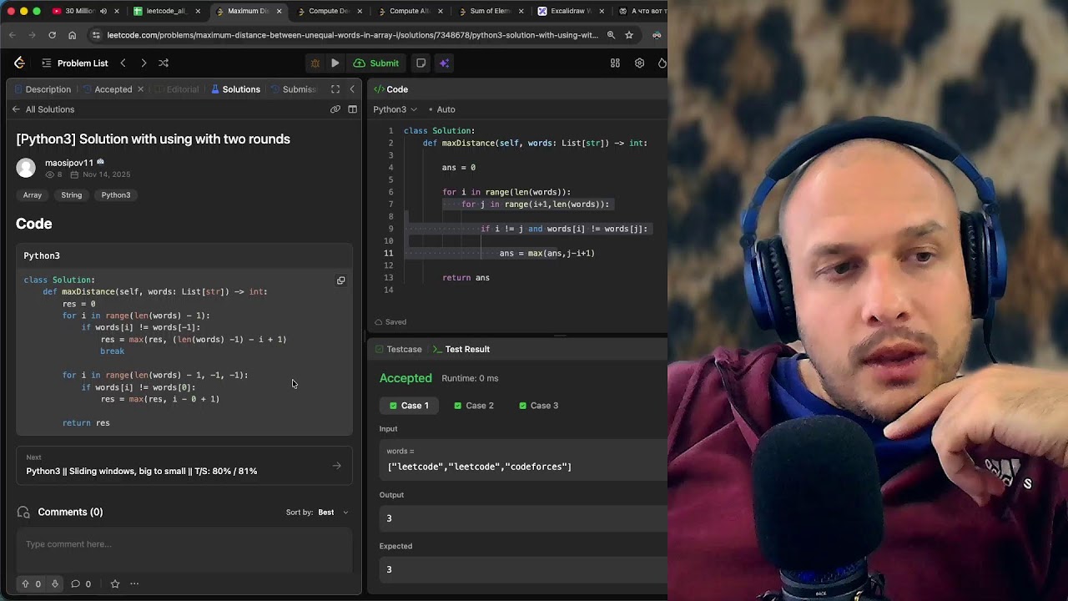Switch to the Excalidraw browser tab
The width and height of the screenshot is (1068, 601).
point(571,11)
